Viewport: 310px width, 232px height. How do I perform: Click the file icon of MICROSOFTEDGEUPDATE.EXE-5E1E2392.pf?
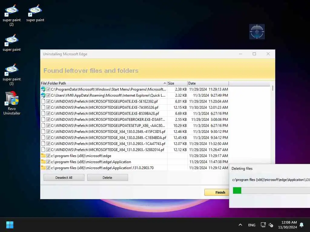pyautogui.click(x=43, y=101)
